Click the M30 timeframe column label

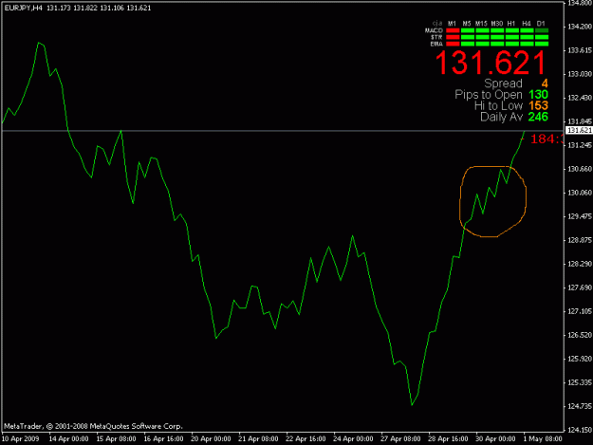pyautogui.click(x=496, y=24)
